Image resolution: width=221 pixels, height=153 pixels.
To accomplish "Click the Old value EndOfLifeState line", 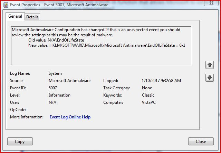I will point(58,40).
